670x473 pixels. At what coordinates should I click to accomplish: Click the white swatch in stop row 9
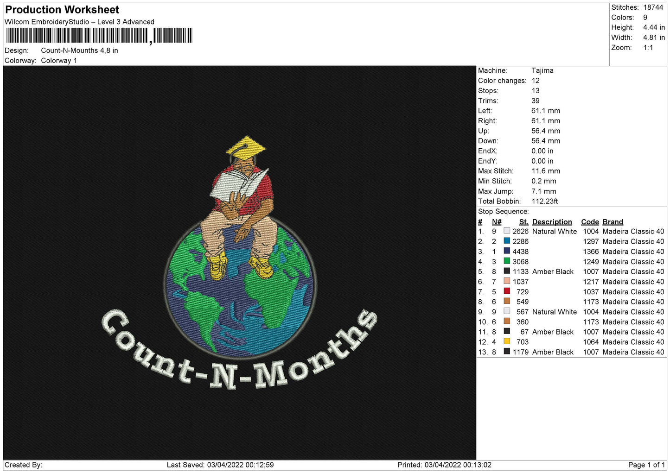pos(507,311)
